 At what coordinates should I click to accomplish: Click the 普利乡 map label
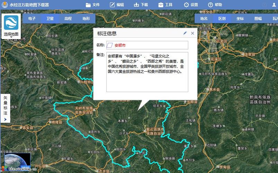click(96, 132)
